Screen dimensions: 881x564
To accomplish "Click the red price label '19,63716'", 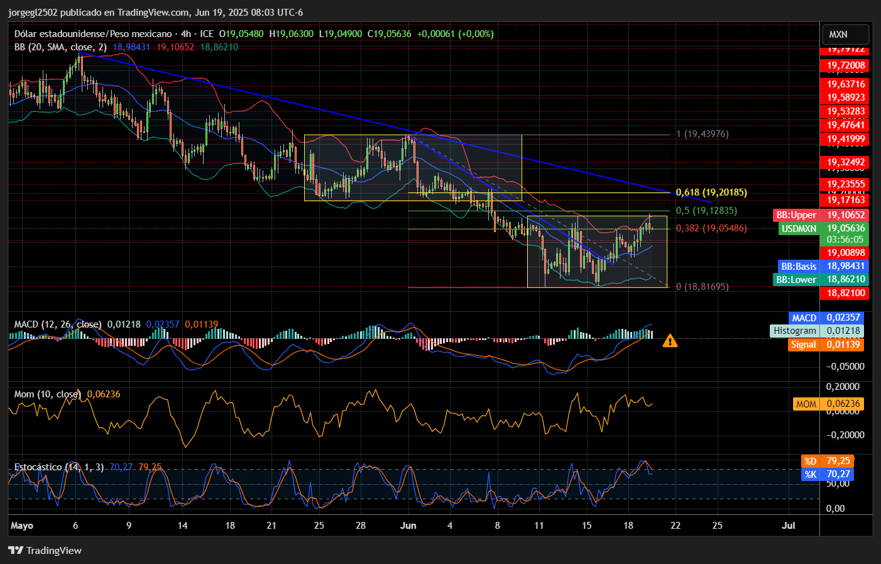I will pyautogui.click(x=845, y=84).
